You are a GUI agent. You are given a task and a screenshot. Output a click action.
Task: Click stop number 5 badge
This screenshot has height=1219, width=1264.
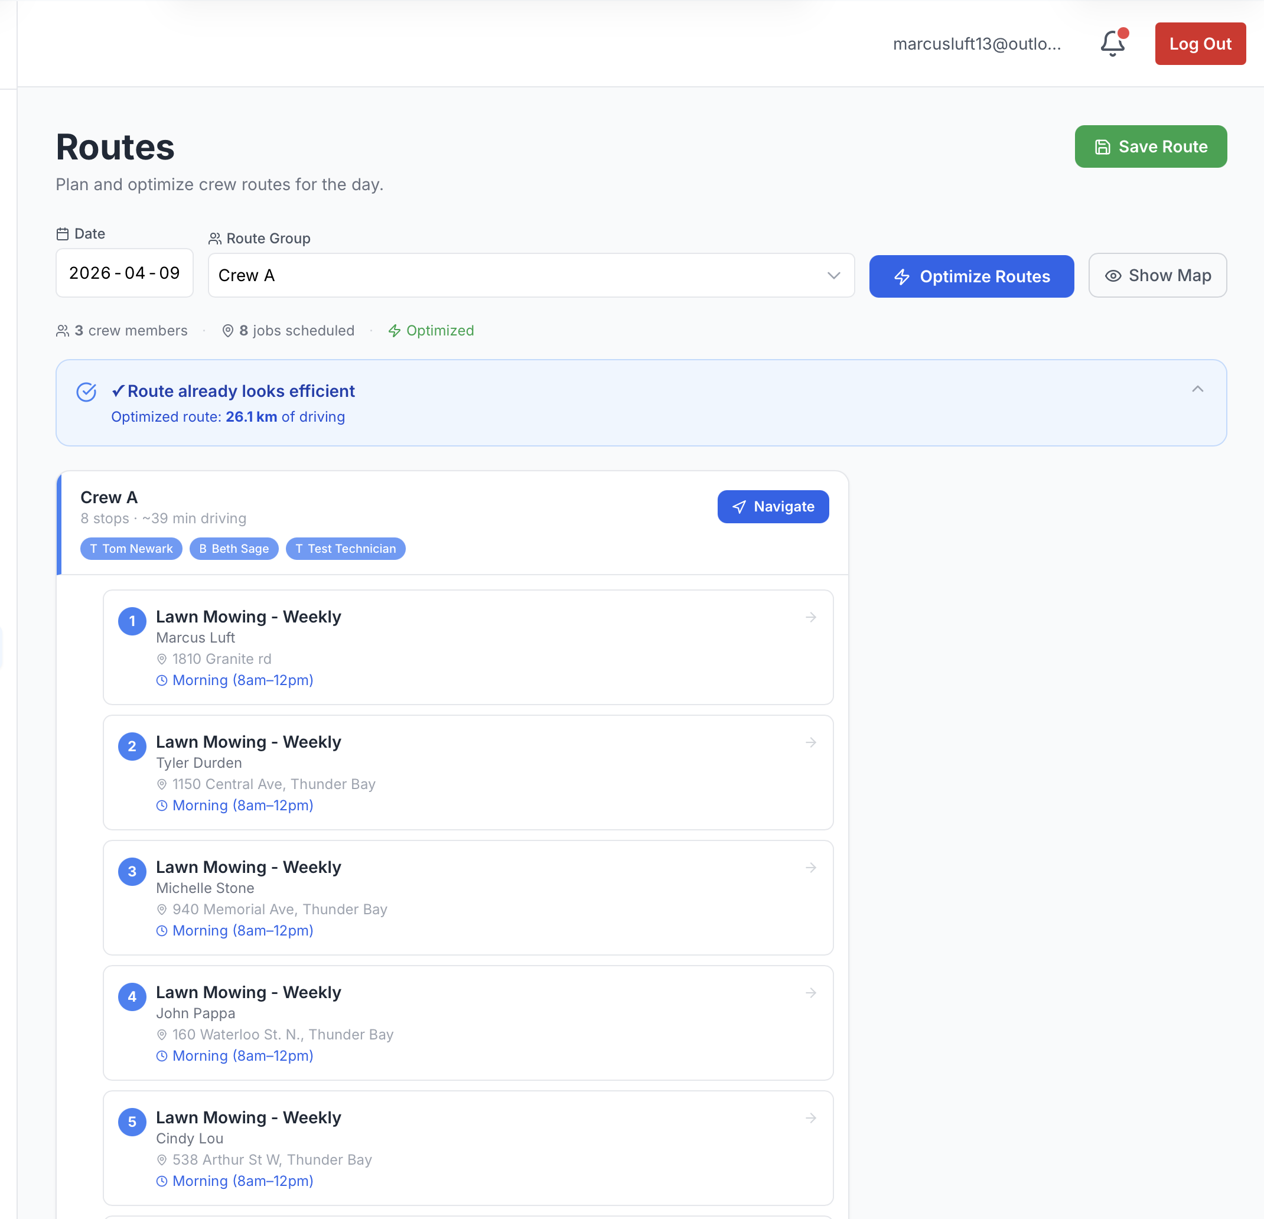132,1122
